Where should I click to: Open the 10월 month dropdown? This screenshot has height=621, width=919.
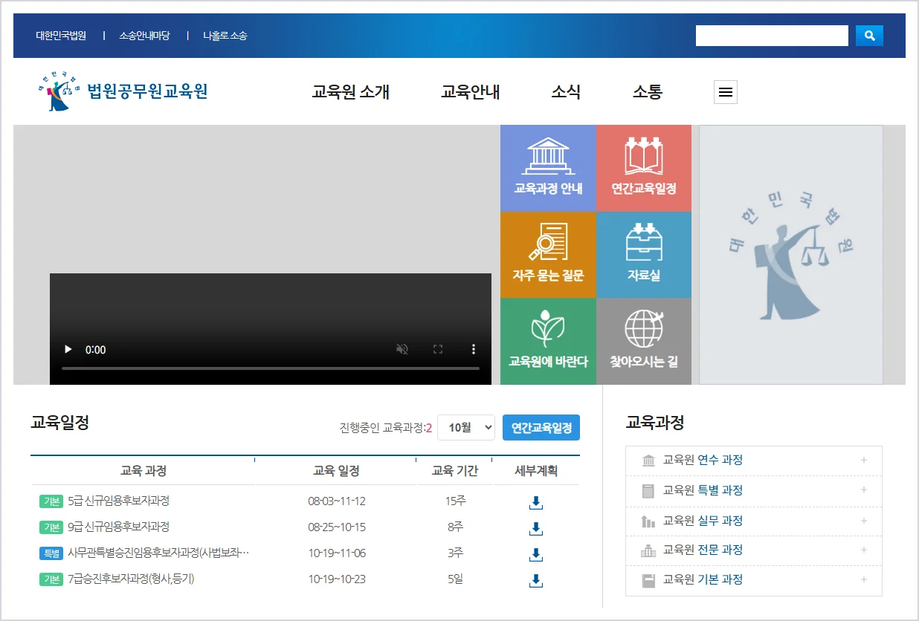(466, 427)
